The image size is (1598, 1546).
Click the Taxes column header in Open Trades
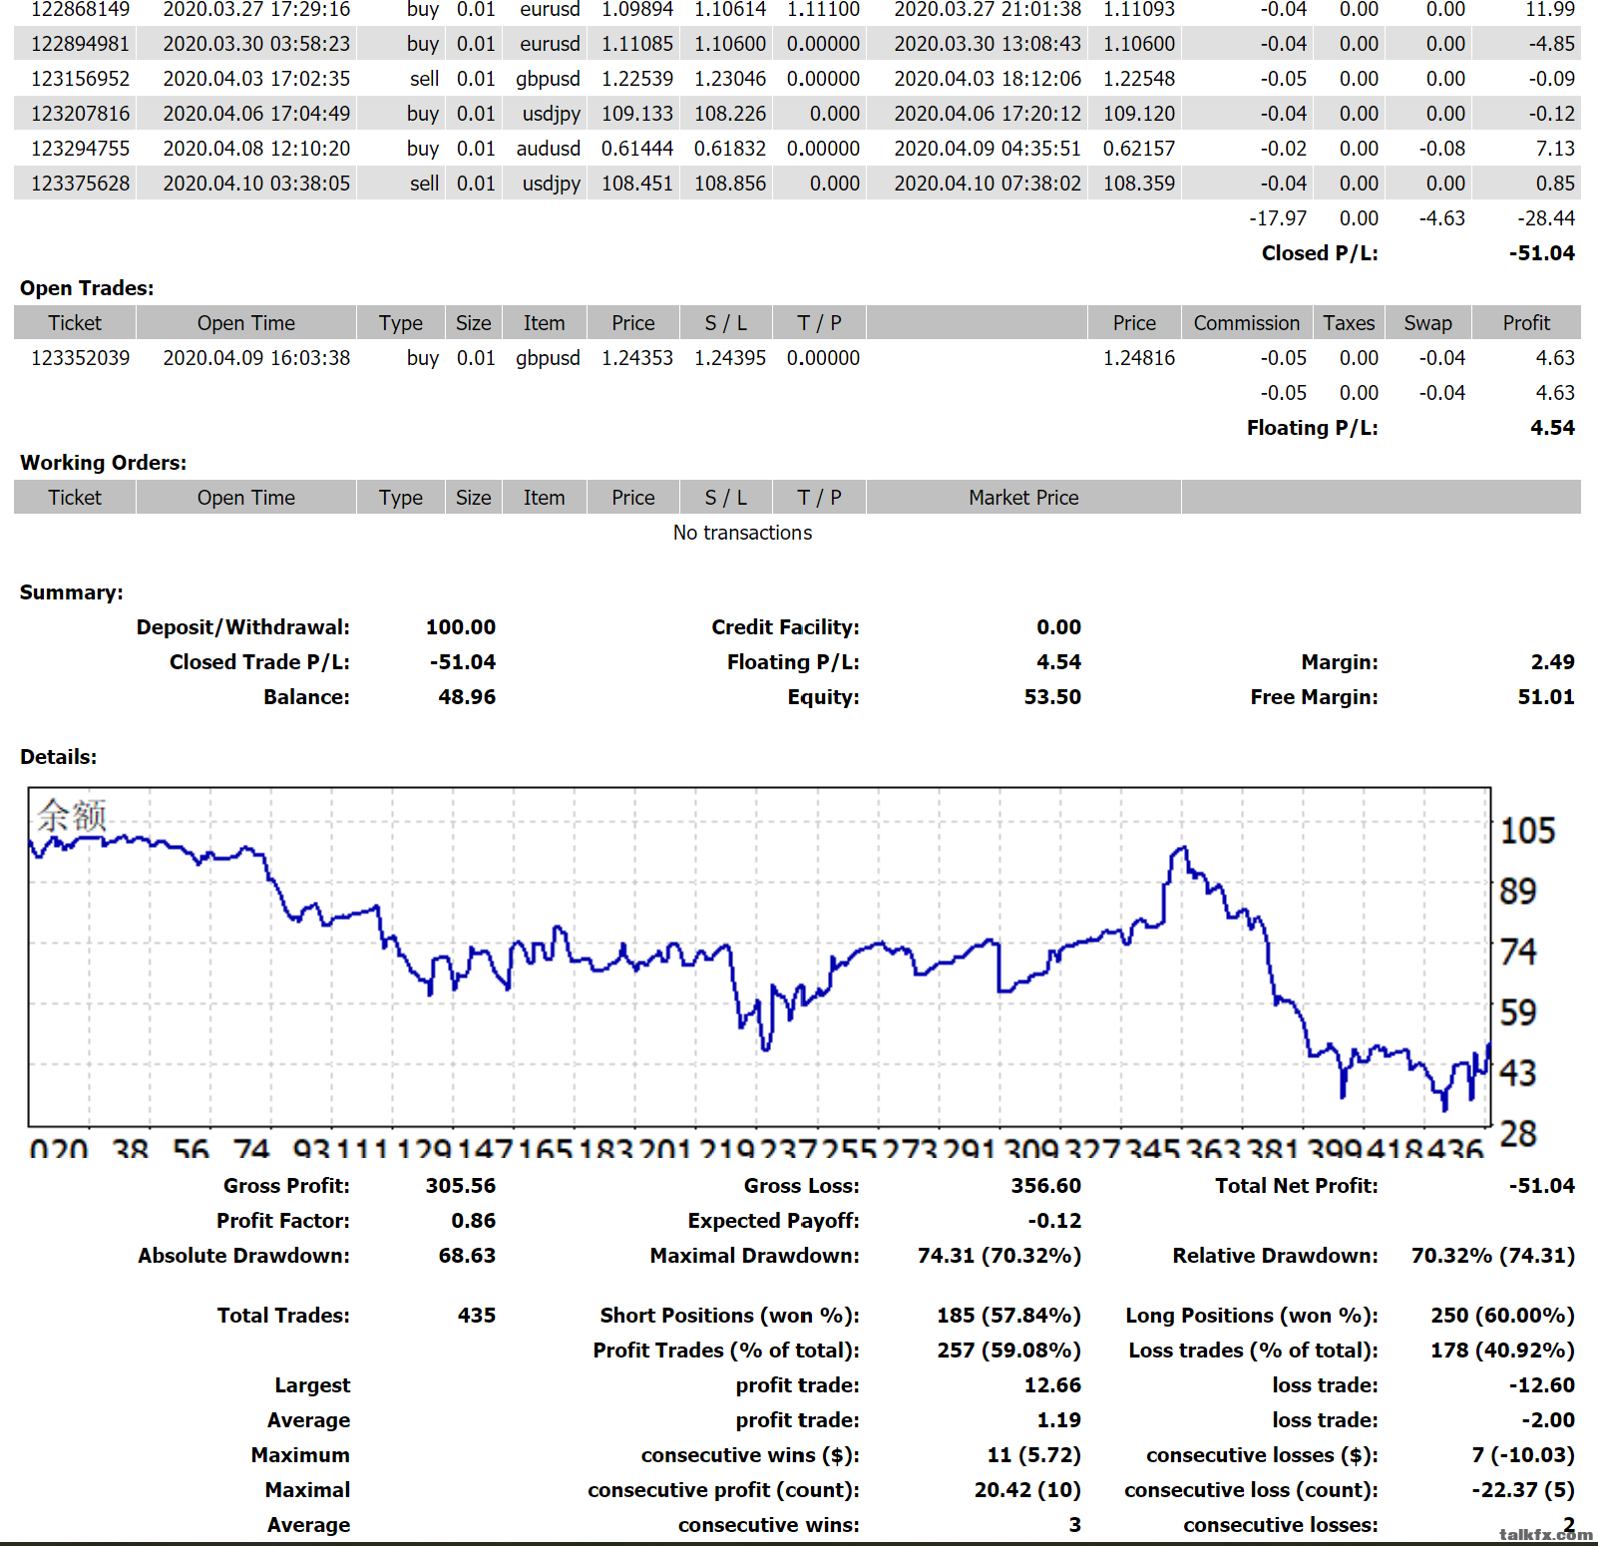click(1349, 323)
